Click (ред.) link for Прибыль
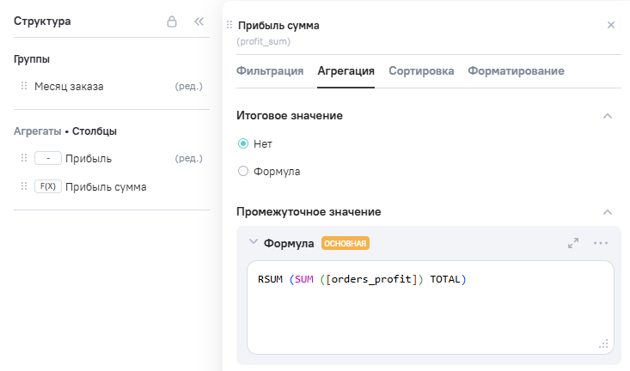 pyautogui.click(x=188, y=159)
